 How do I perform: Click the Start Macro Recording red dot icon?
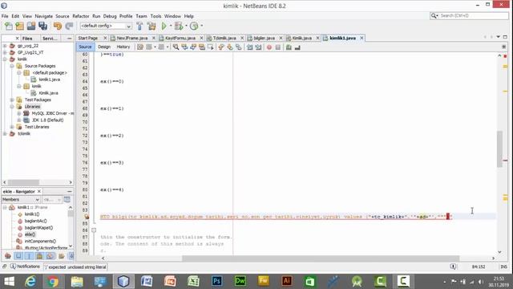coord(269,47)
